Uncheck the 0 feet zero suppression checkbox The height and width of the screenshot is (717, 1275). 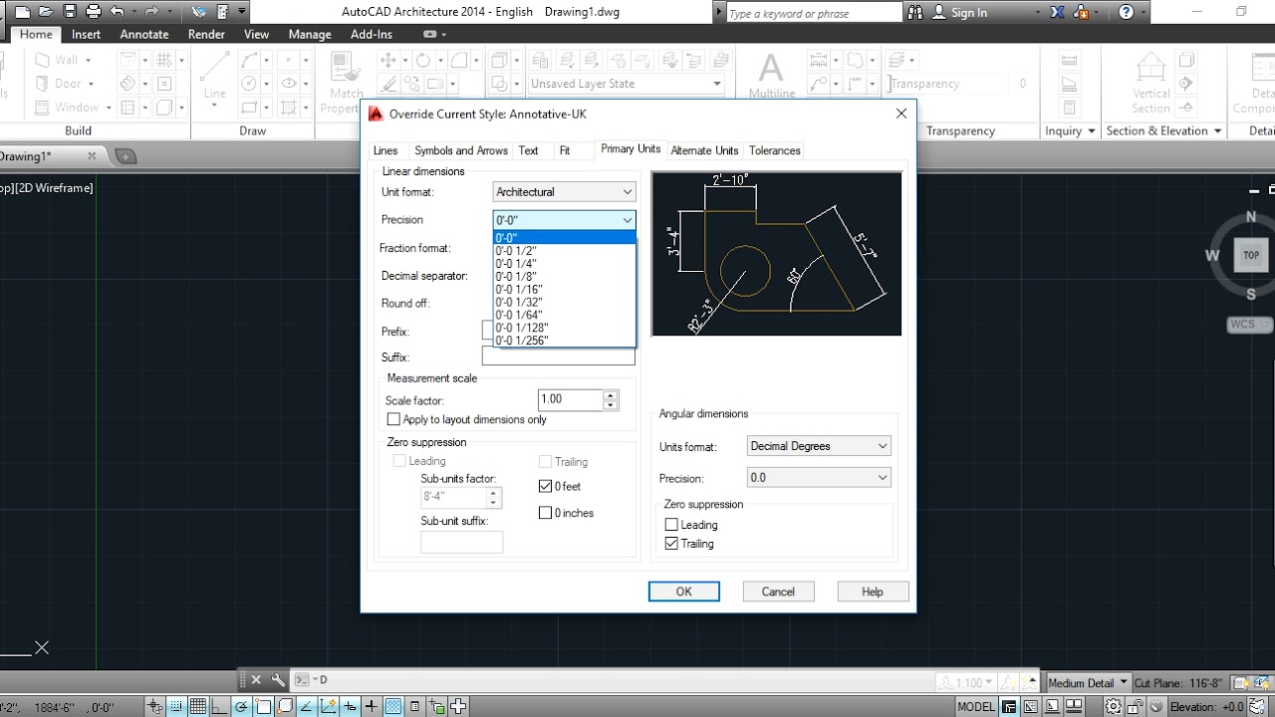tap(545, 486)
